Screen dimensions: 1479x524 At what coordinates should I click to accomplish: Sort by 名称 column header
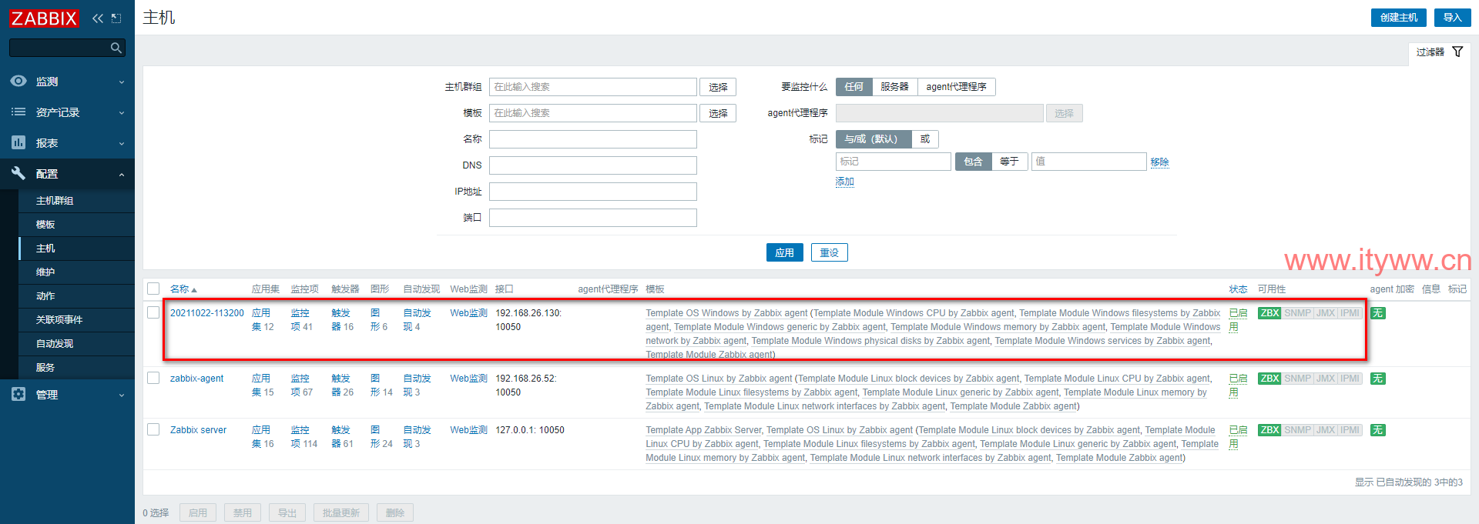(x=183, y=289)
